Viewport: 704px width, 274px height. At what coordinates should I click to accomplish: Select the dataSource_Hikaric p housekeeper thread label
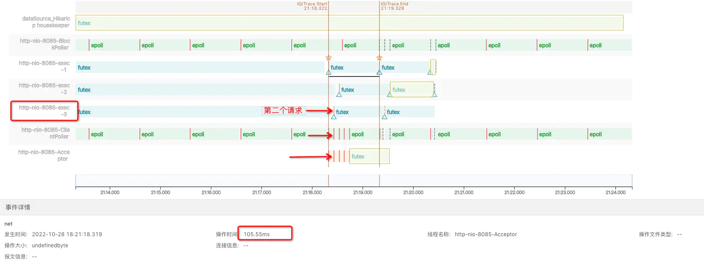pyautogui.click(x=46, y=22)
